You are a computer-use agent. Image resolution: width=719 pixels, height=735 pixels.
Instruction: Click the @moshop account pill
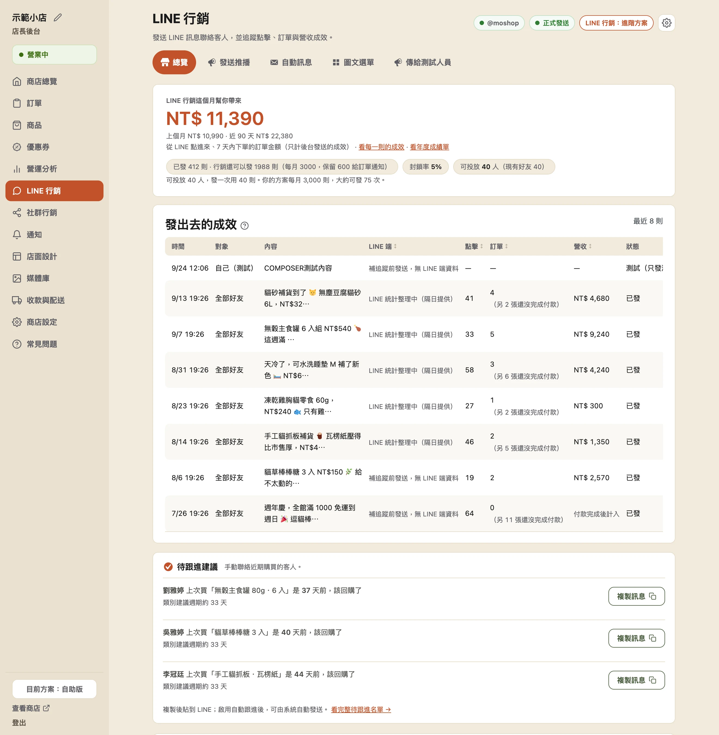pyautogui.click(x=499, y=23)
